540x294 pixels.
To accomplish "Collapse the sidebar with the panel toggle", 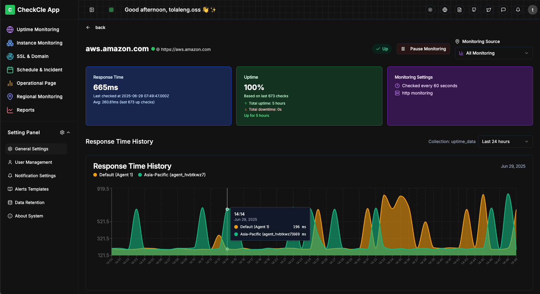I will 92,9.
